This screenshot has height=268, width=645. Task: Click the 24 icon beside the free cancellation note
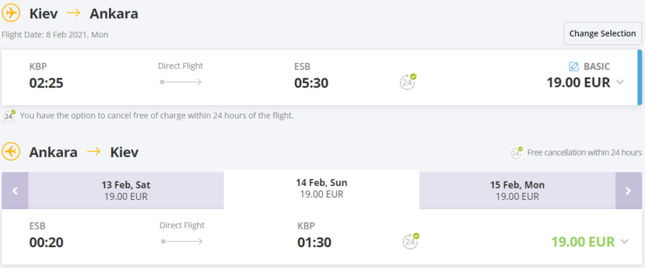click(9, 115)
